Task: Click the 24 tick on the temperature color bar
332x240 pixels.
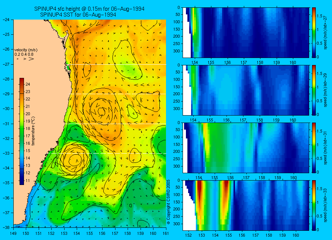Action: click(x=28, y=84)
